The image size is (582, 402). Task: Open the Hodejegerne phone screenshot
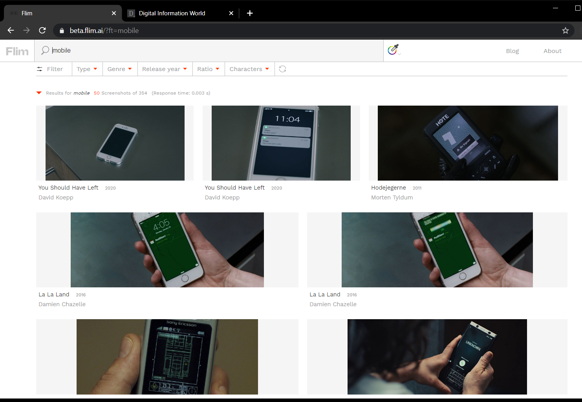click(x=468, y=143)
